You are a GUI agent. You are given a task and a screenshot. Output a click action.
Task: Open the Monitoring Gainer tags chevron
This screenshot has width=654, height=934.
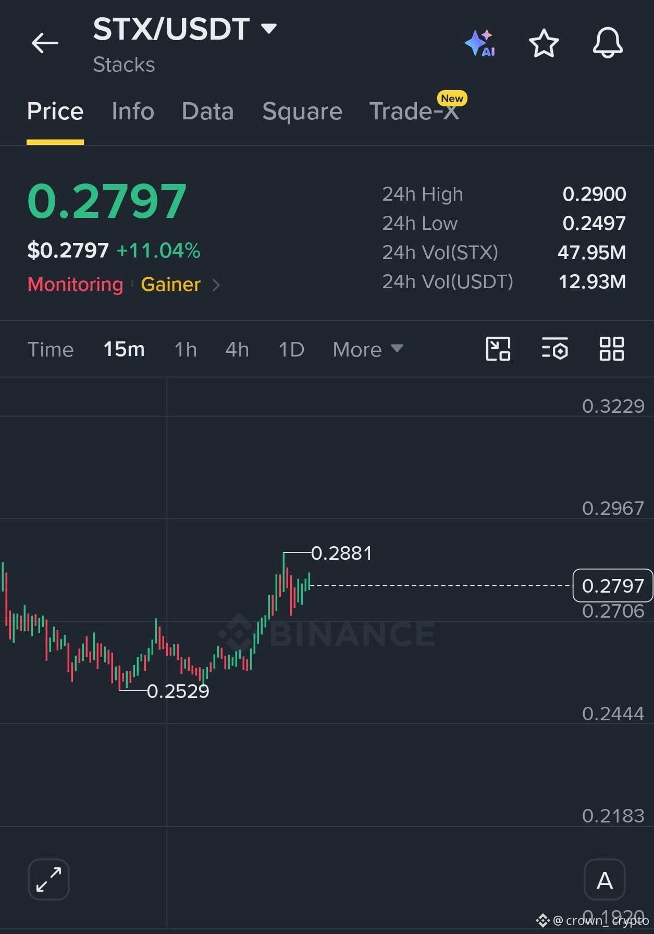pyautogui.click(x=216, y=285)
